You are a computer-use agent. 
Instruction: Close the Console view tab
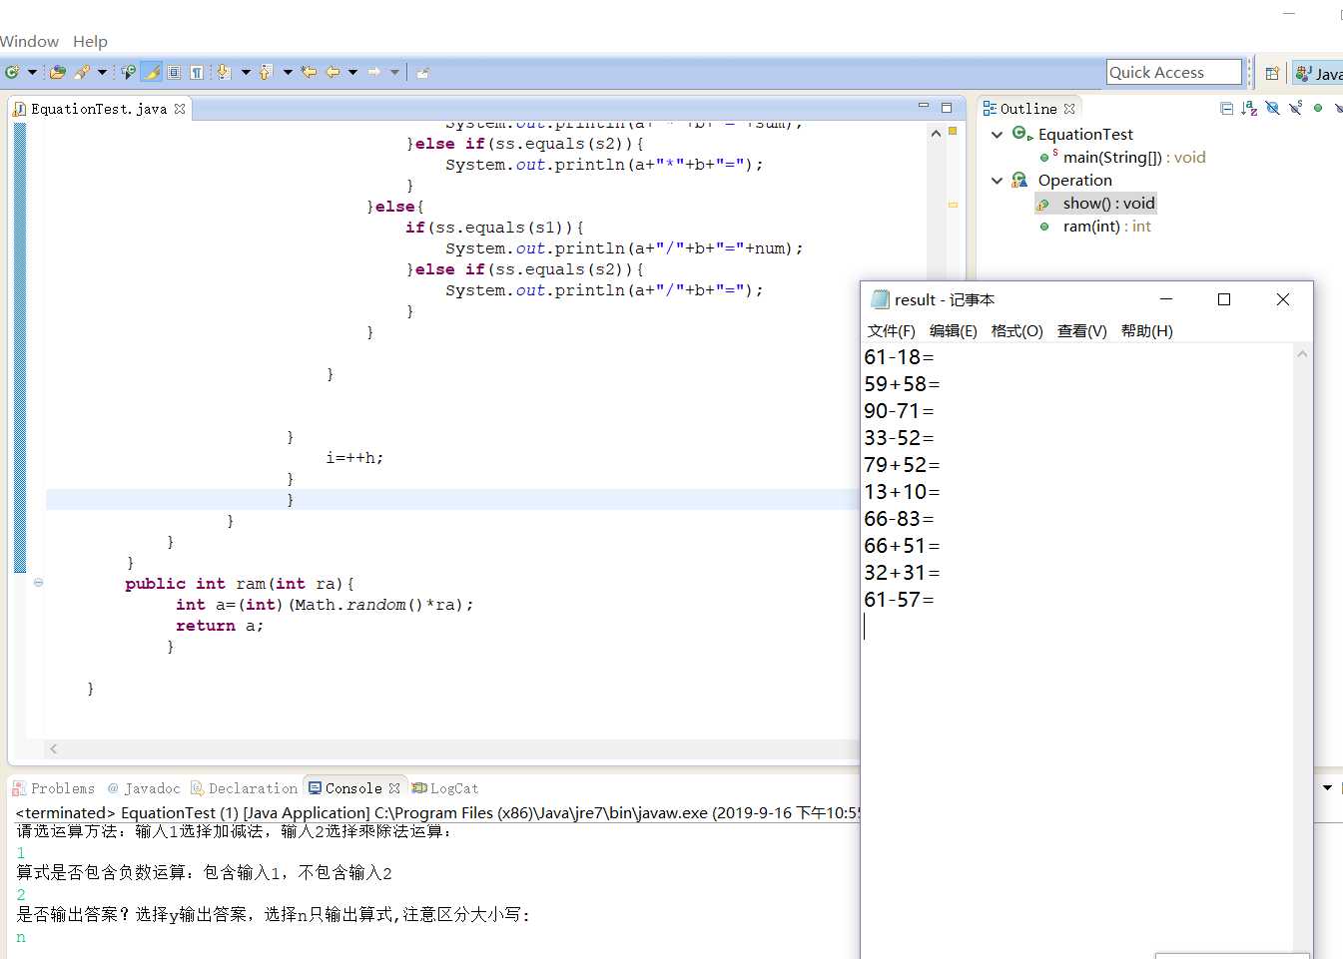394,788
